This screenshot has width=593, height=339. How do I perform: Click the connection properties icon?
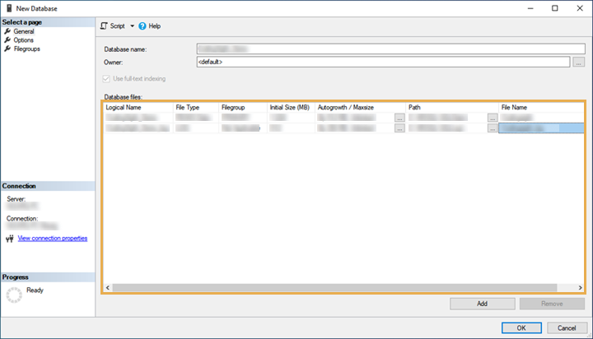[9, 239]
